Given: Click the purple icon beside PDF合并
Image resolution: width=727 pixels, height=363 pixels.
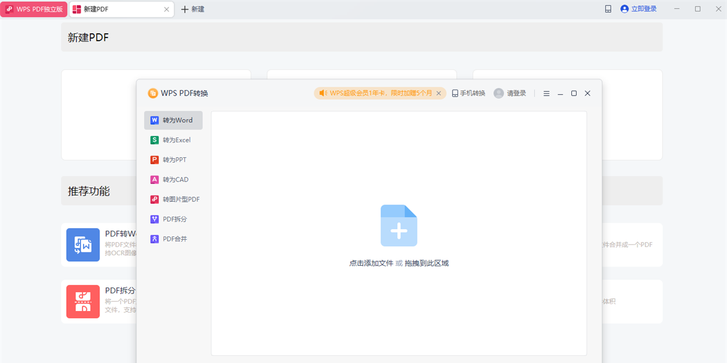Looking at the screenshot, I should coord(154,239).
